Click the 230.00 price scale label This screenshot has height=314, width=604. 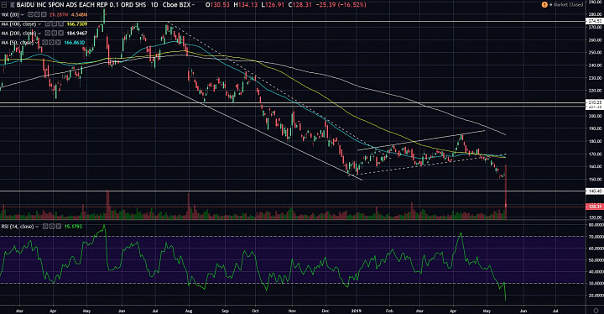point(595,78)
